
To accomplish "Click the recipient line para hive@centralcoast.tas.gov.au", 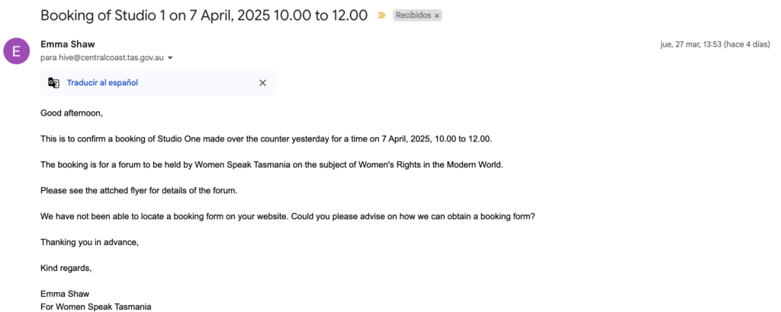I will pyautogui.click(x=101, y=58).
